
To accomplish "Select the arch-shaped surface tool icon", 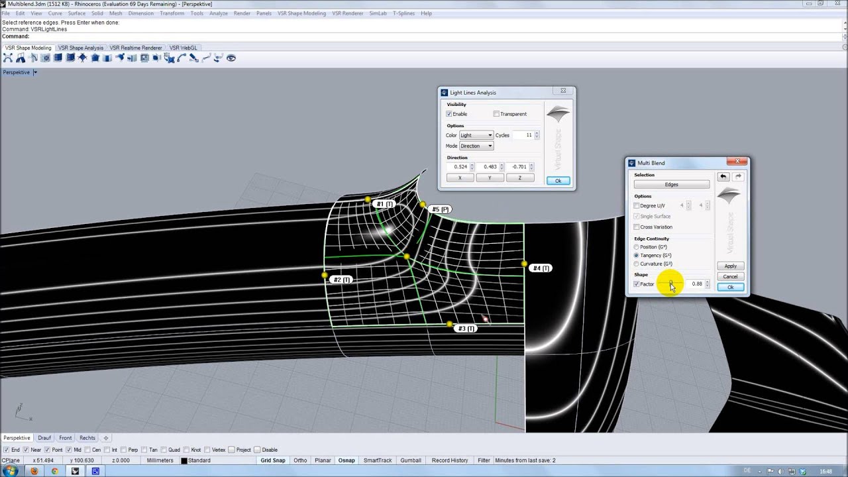I will point(21,58).
